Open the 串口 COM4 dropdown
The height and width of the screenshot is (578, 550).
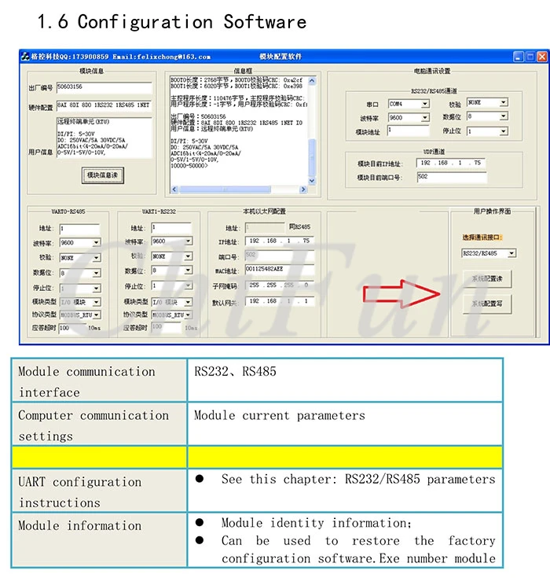pyautogui.click(x=425, y=104)
